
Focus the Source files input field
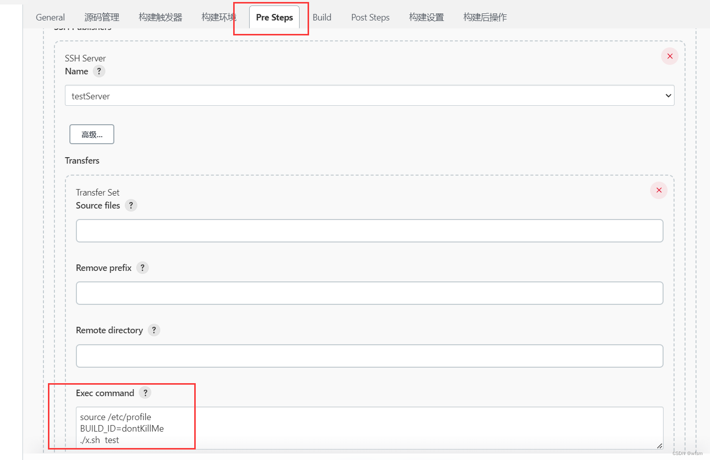point(369,231)
